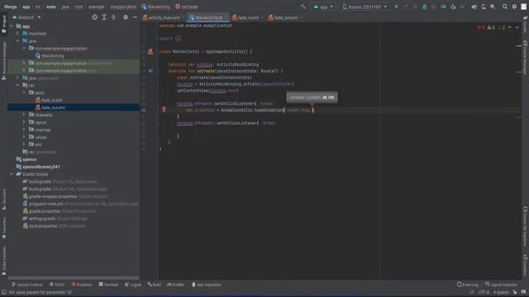This screenshot has height=297, width=529.
Task: Open the Terminal tool window tab
Action: tap(108, 285)
